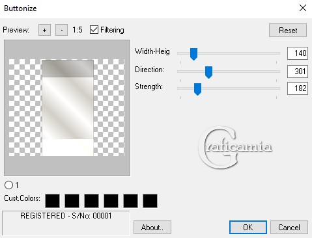The width and height of the screenshot is (312, 238).
Task: Click the button preview image
Action: tap(67, 108)
